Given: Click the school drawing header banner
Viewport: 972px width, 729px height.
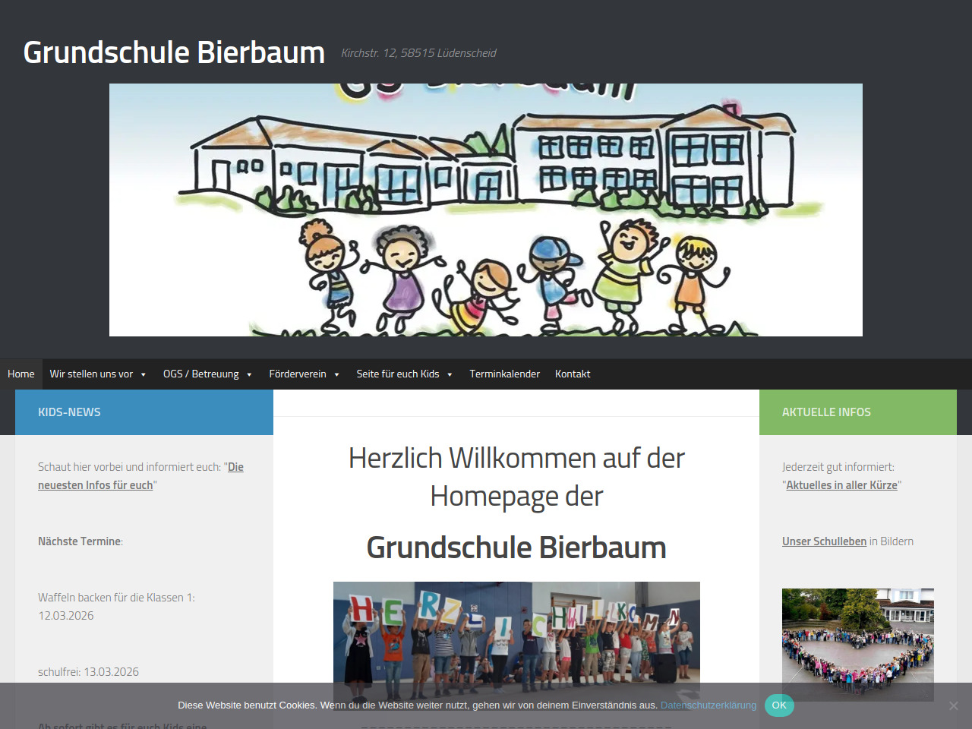Looking at the screenshot, I should (x=486, y=210).
